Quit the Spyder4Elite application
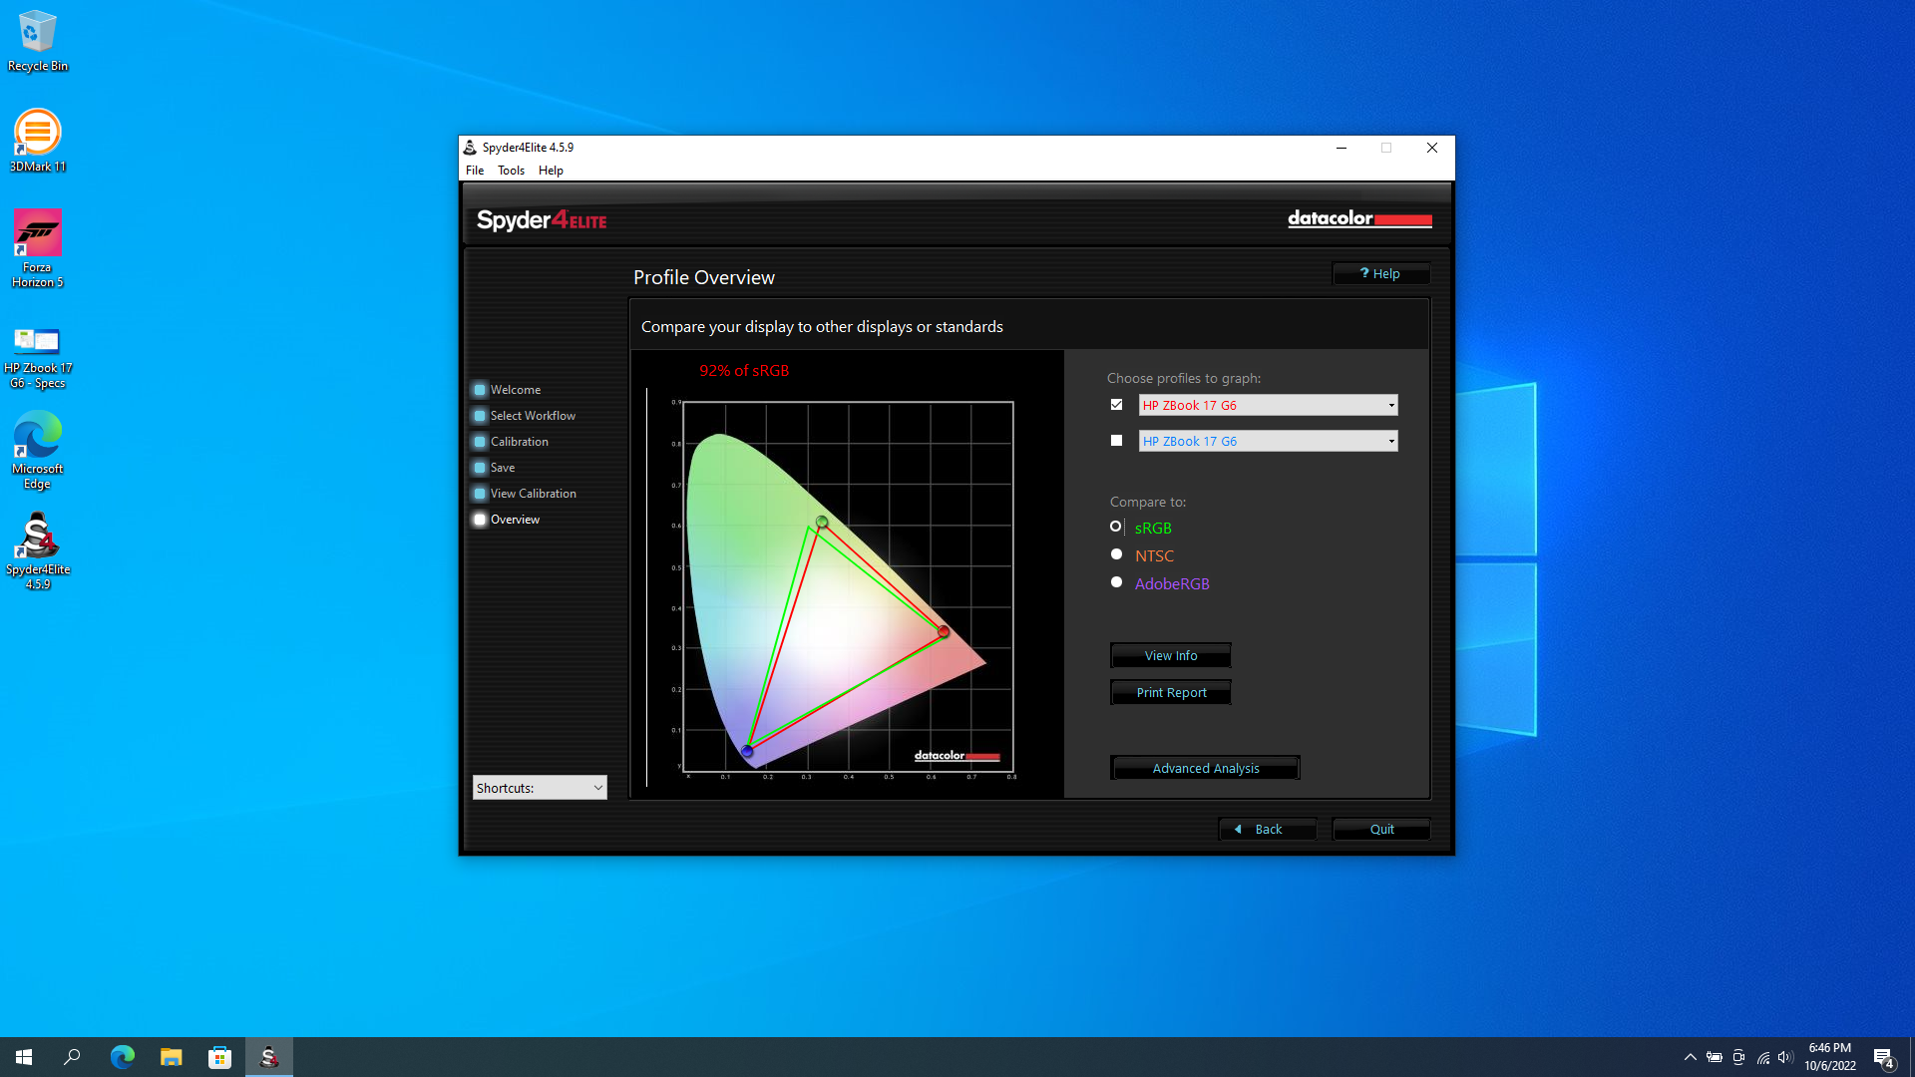The width and height of the screenshot is (1915, 1077). 1381,829
